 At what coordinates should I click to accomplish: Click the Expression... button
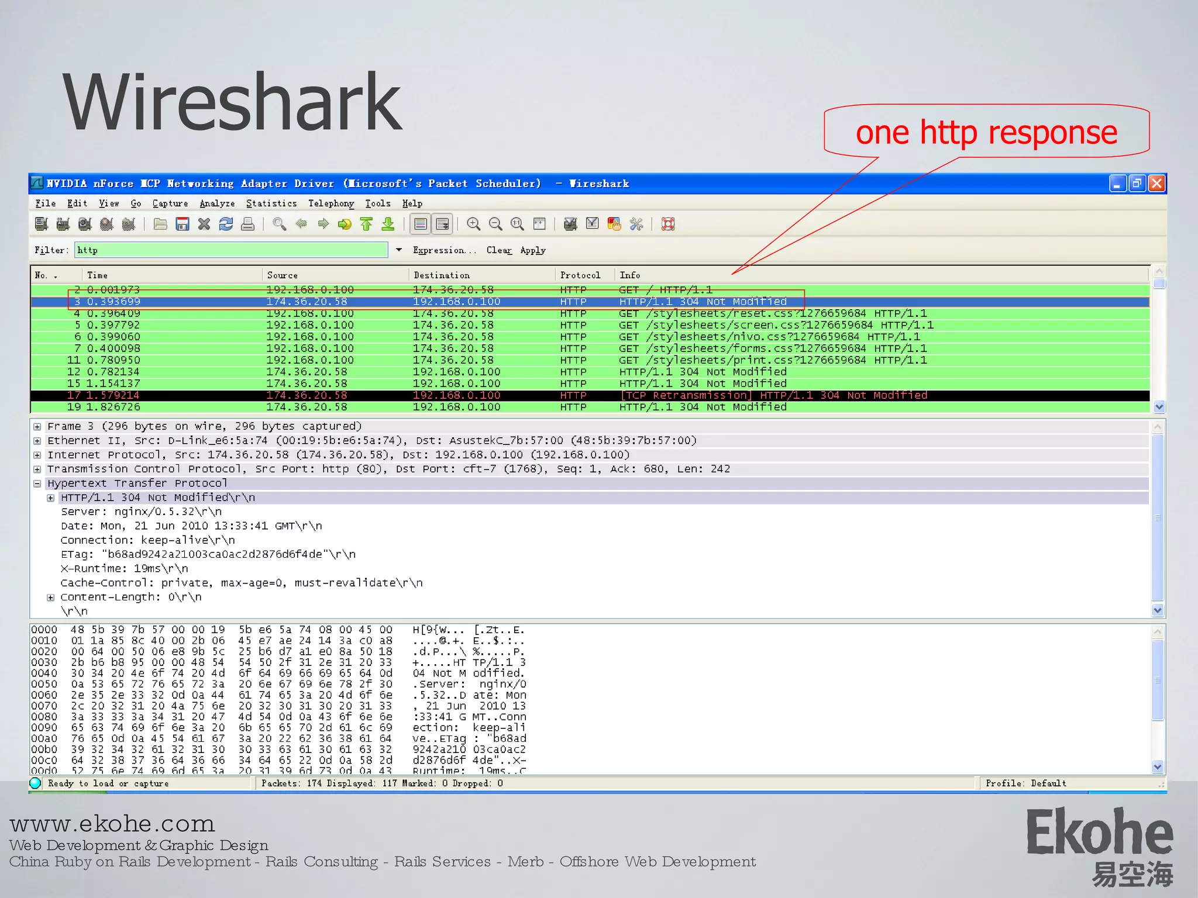point(445,250)
